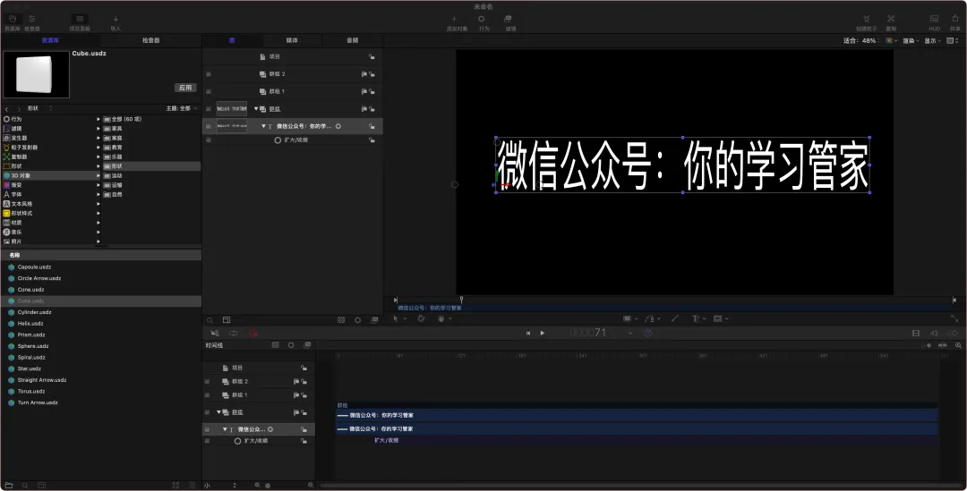This screenshot has width=967, height=491.
Task: Open the 行为 Behaviors toolbar menu icon
Action: pyautogui.click(x=482, y=19)
